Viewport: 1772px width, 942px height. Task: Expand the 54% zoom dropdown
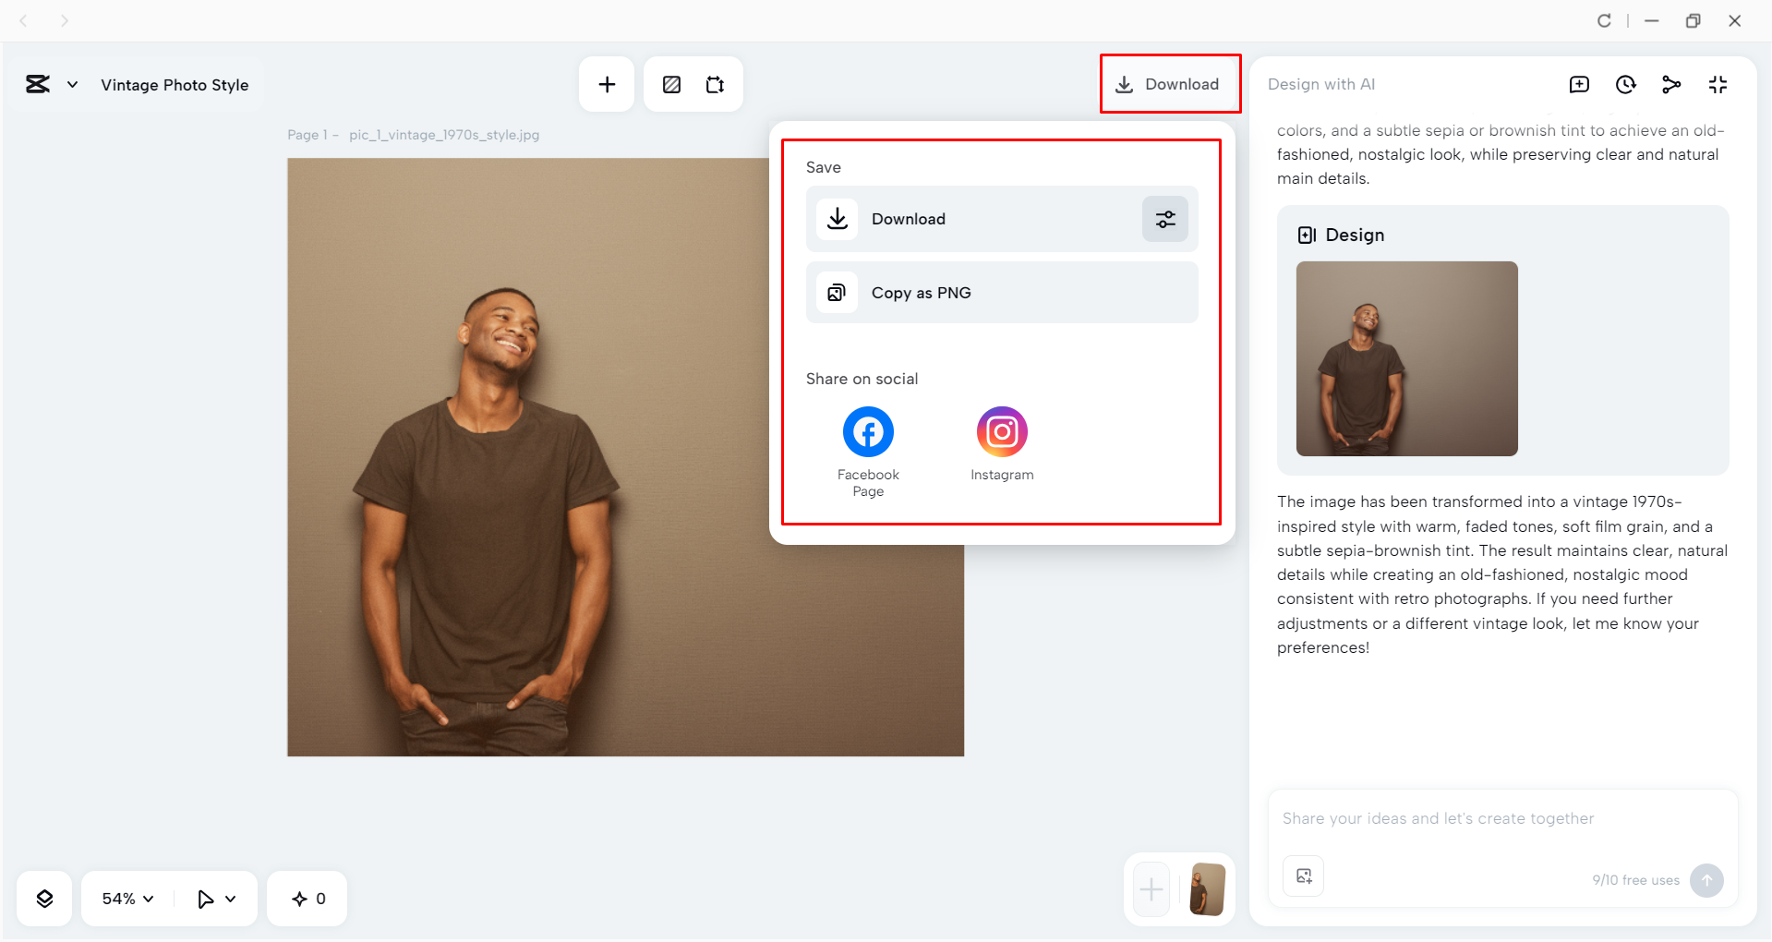(127, 899)
